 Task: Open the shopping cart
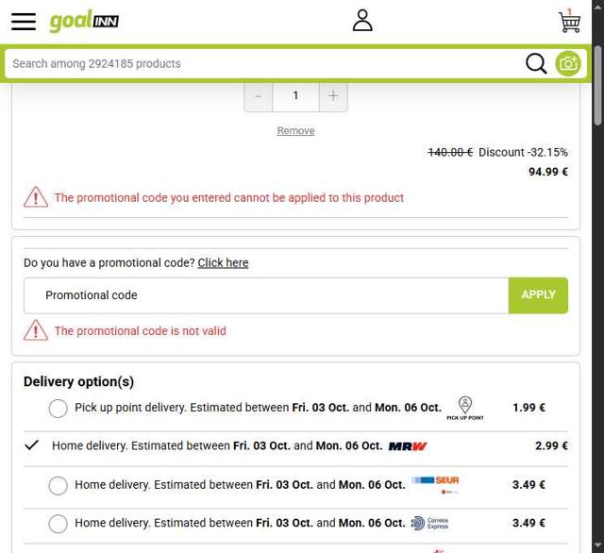coord(569,21)
